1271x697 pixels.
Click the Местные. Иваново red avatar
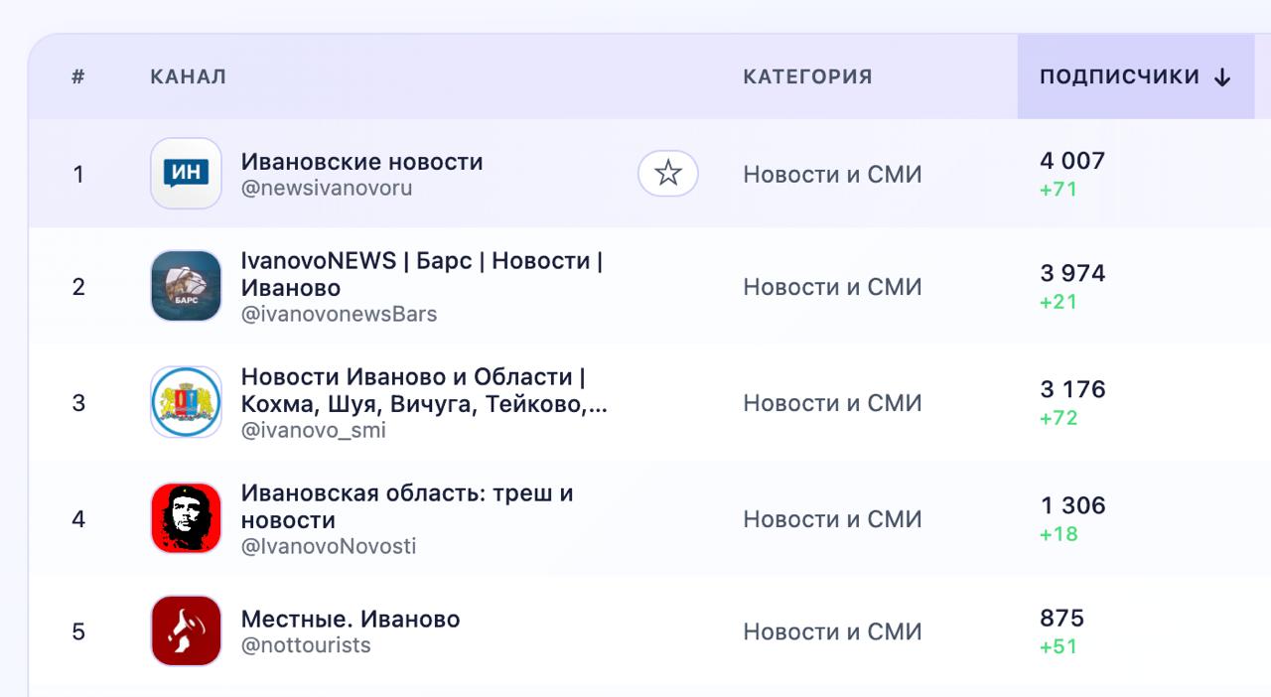click(186, 631)
